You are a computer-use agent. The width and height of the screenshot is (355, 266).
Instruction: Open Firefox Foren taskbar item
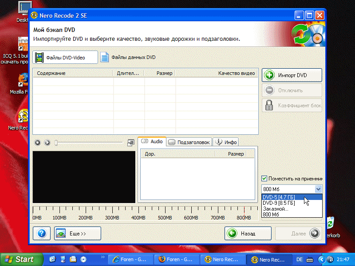coord(177,259)
